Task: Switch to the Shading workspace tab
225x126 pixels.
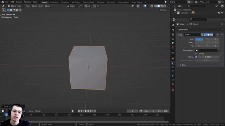Action: tap(100, 2)
